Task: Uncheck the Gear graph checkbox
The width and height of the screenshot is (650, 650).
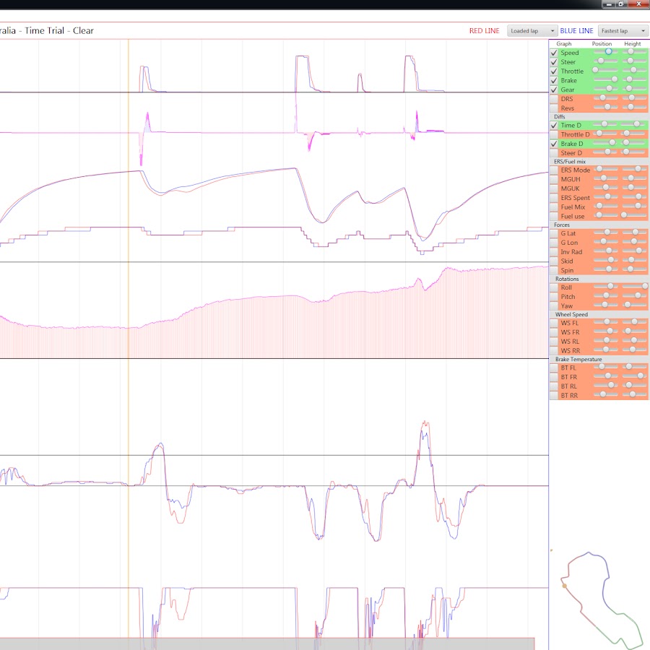Action: [x=554, y=90]
